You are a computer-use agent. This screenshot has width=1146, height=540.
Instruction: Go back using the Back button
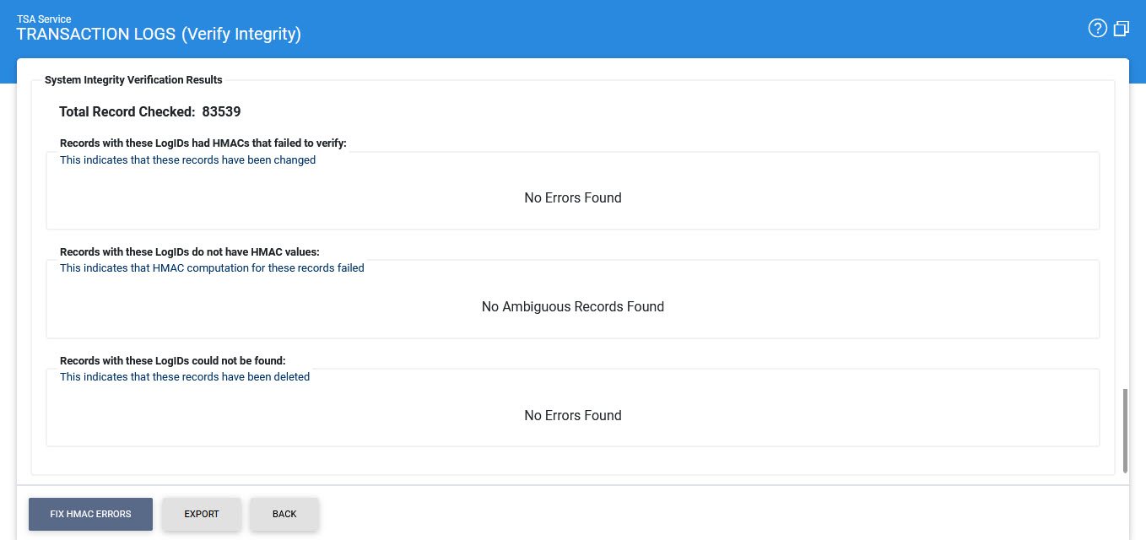[284, 514]
